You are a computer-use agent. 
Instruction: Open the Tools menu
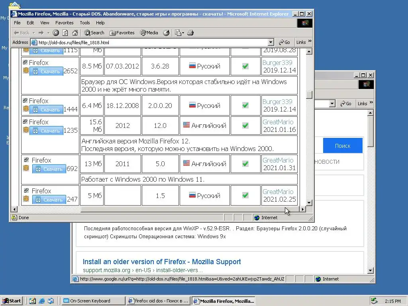tap(85, 23)
